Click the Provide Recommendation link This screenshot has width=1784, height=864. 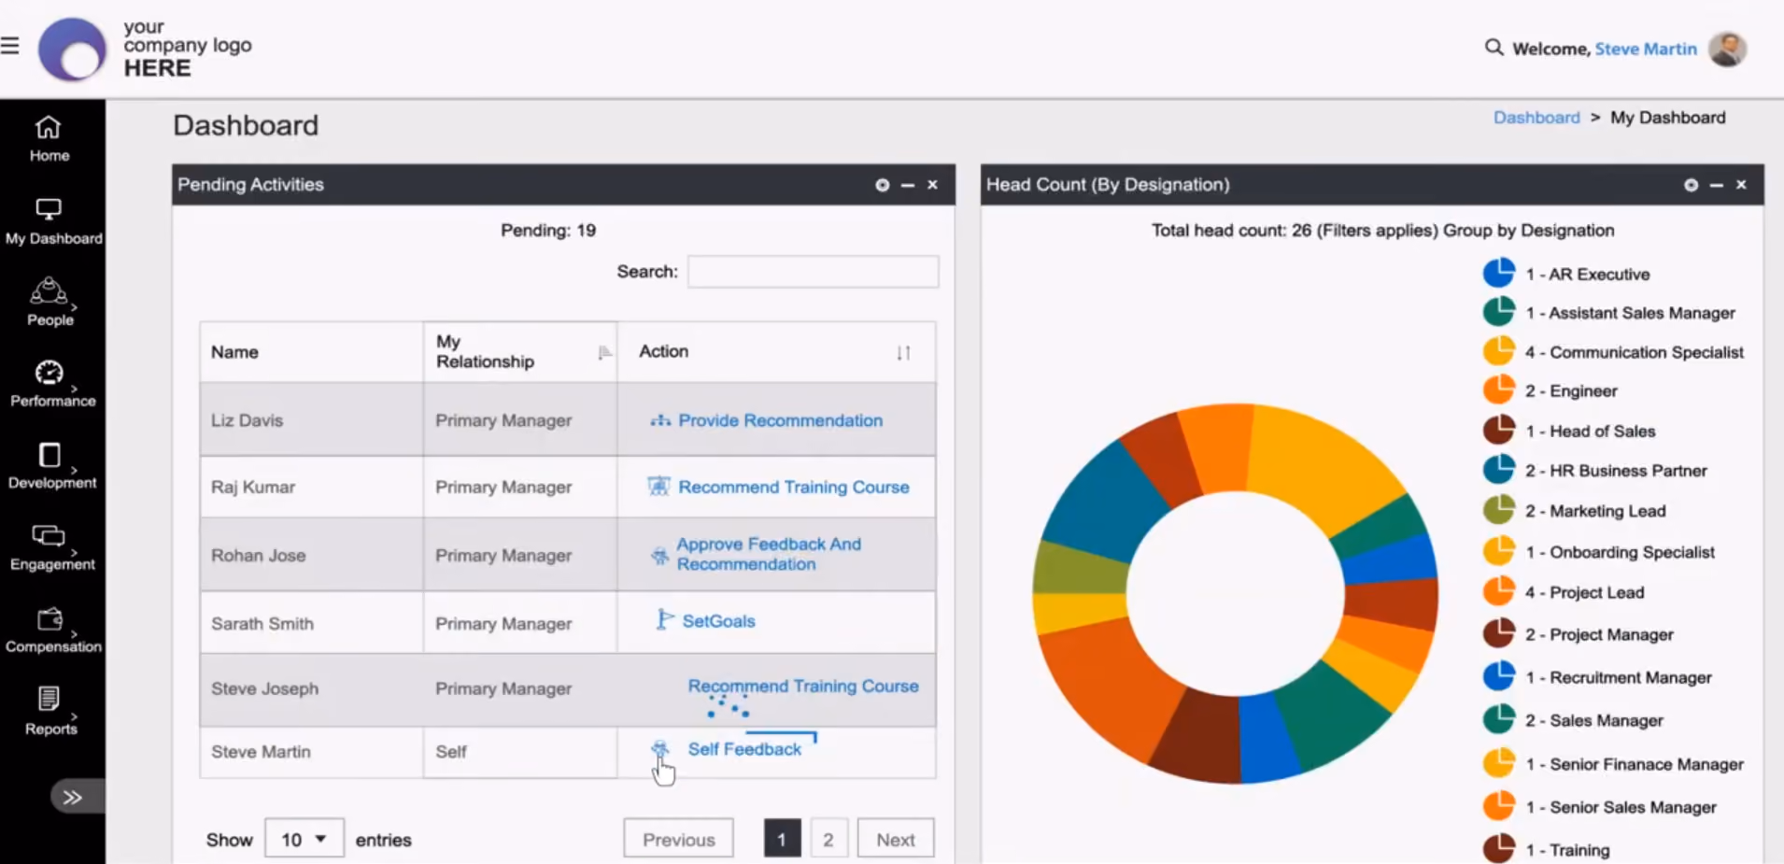click(x=780, y=420)
